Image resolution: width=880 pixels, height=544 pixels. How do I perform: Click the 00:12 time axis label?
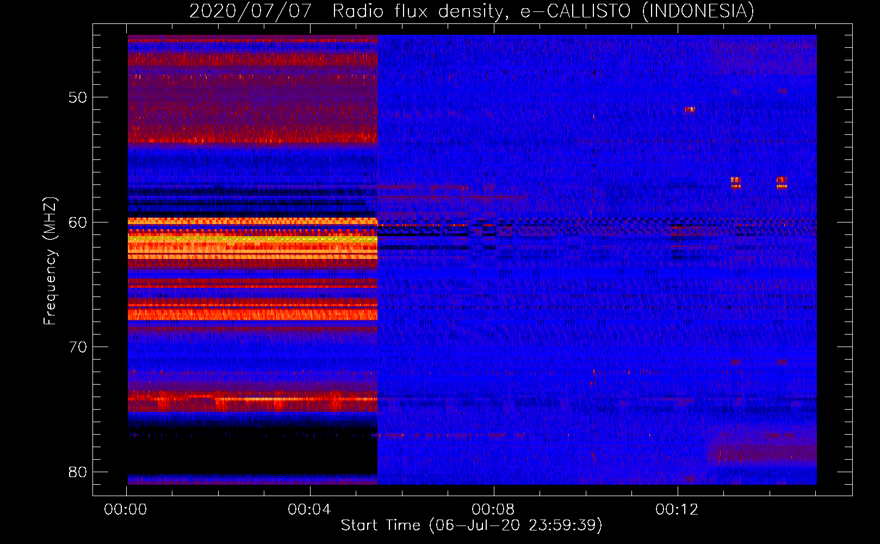[677, 509]
